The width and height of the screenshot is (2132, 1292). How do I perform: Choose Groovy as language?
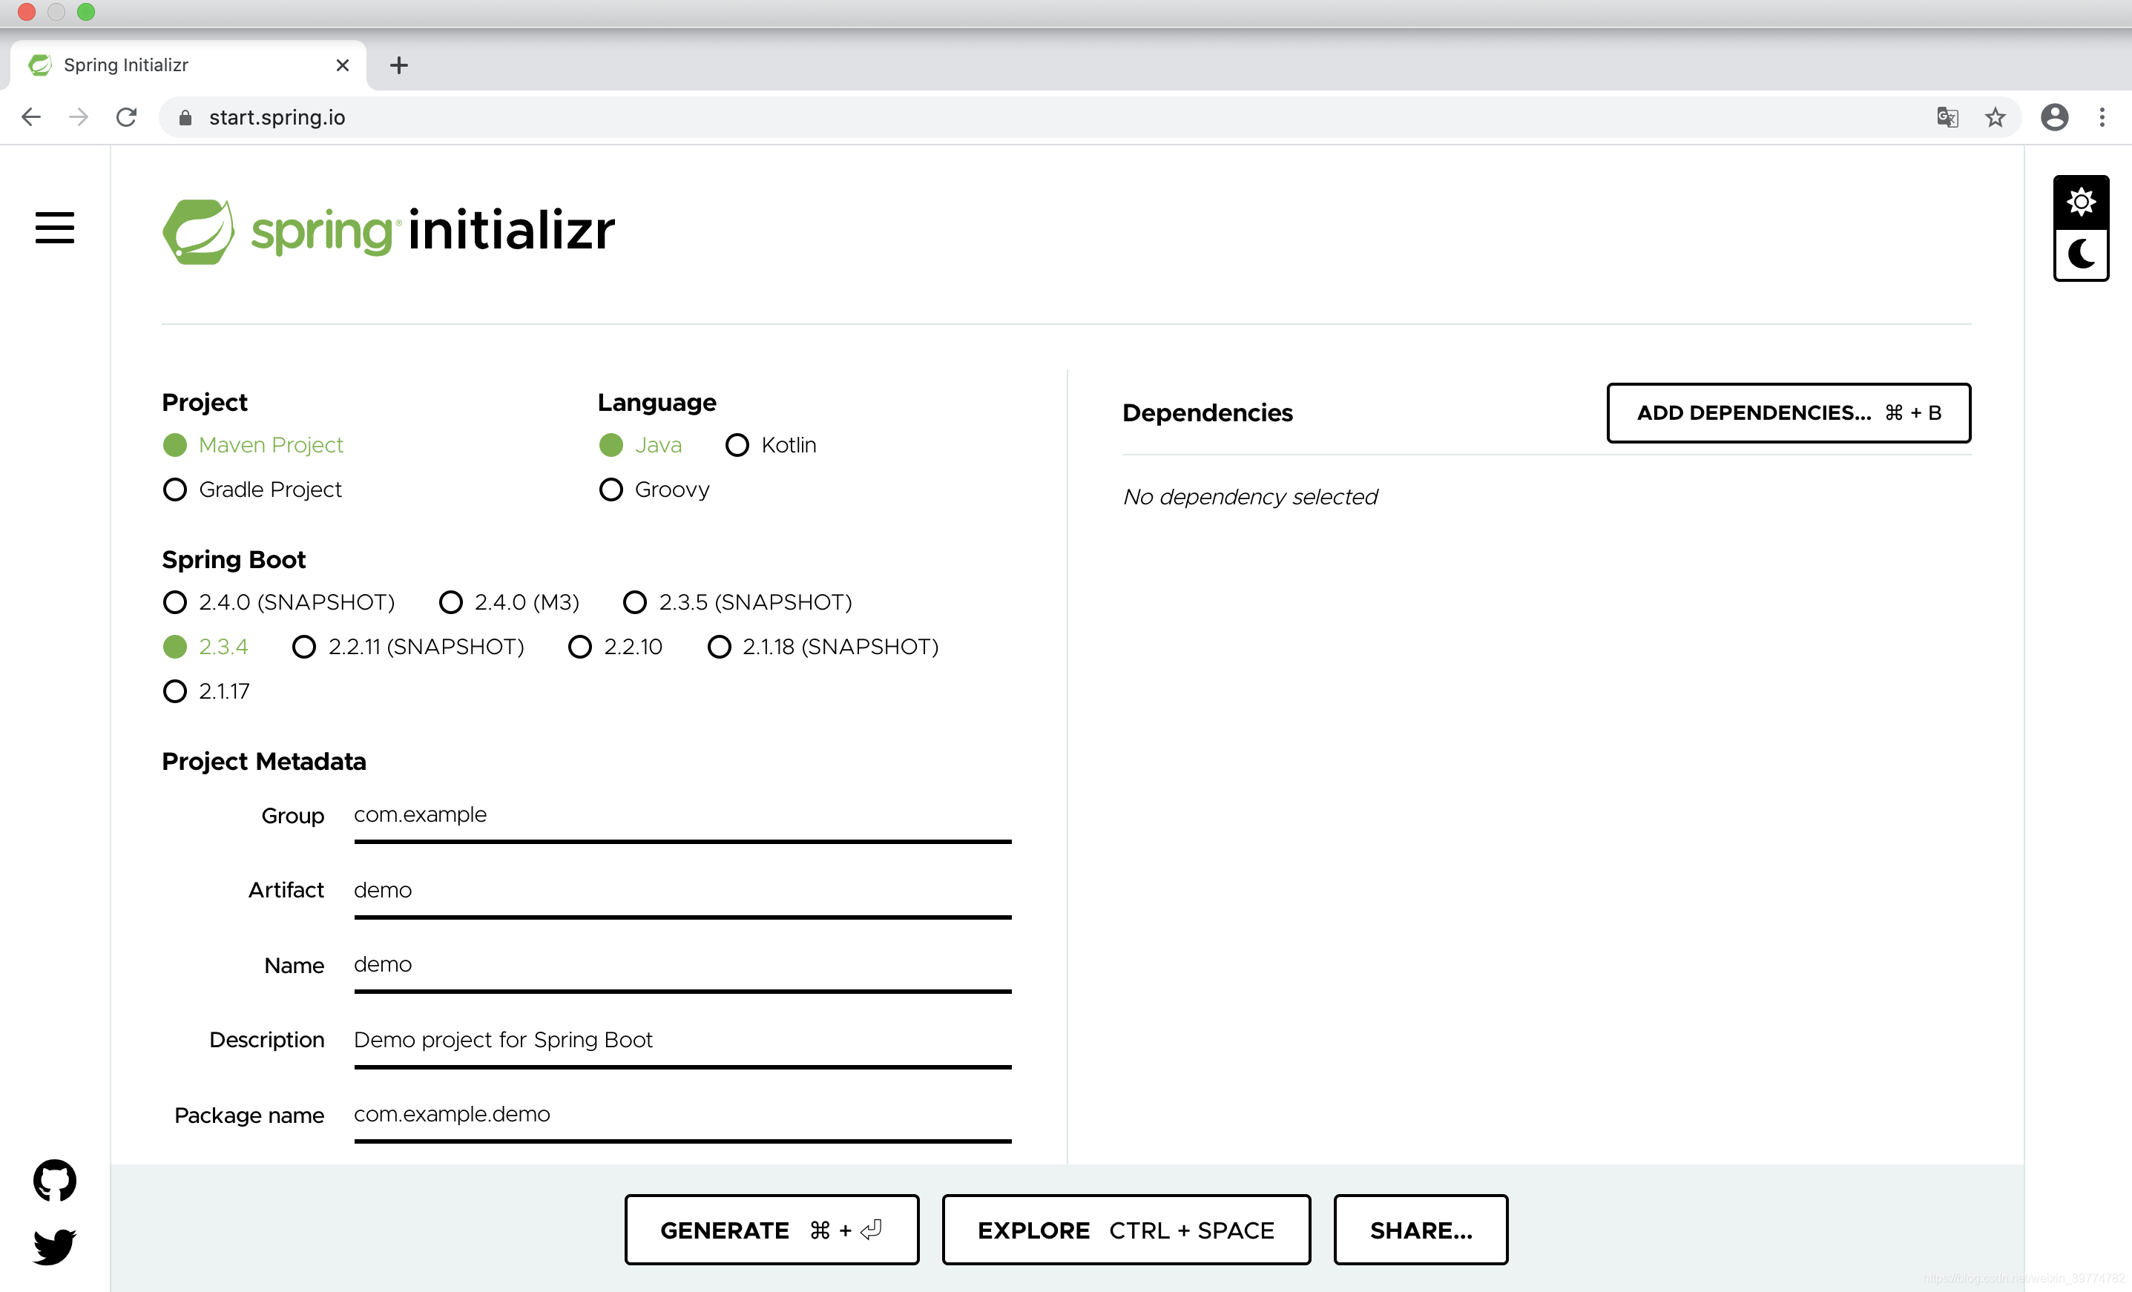click(654, 490)
